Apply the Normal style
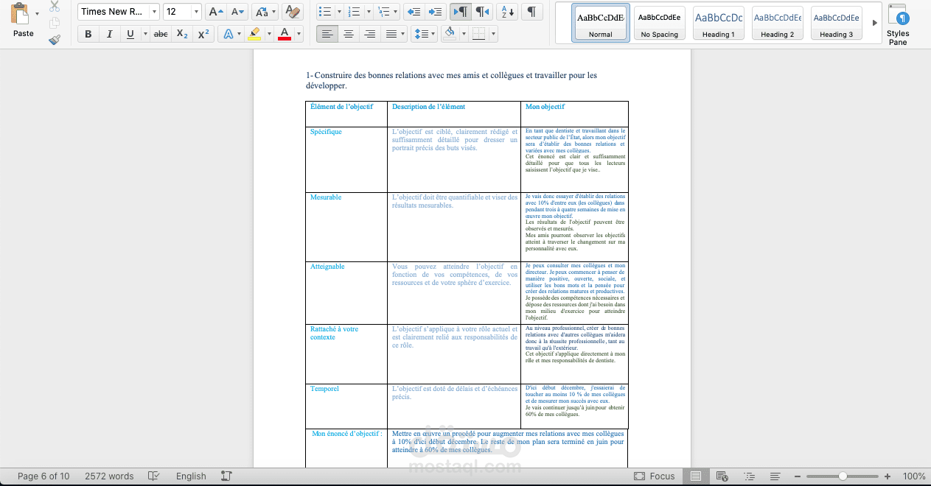 tap(600, 23)
